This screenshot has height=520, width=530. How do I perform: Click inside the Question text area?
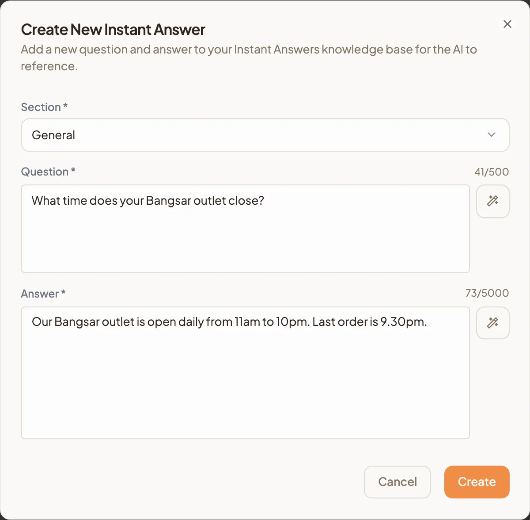tap(246, 229)
